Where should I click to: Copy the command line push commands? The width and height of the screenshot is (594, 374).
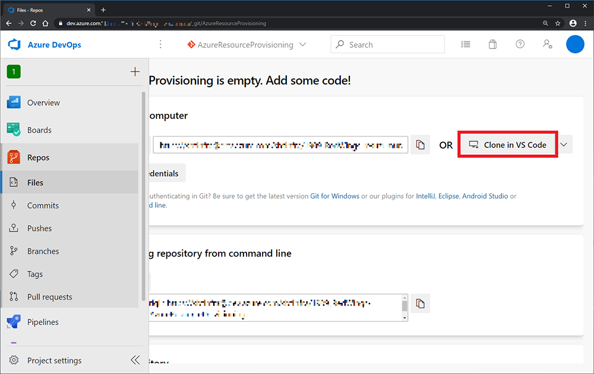pyautogui.click(x=420, y=303)
